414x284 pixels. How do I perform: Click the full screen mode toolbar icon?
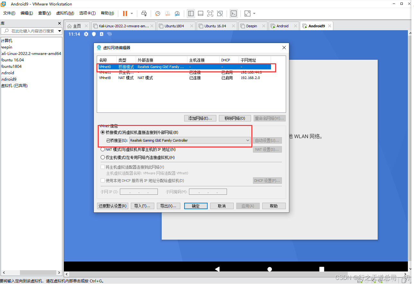point(210,13)
